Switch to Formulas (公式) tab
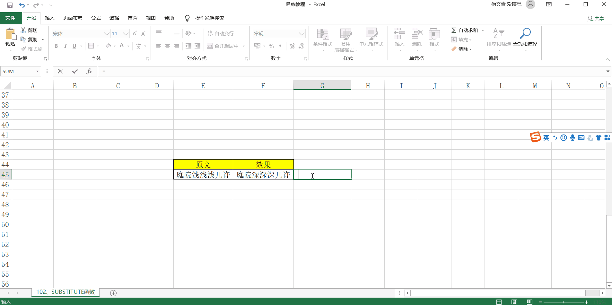The image size is (612, 305). [x=96, y=18]
